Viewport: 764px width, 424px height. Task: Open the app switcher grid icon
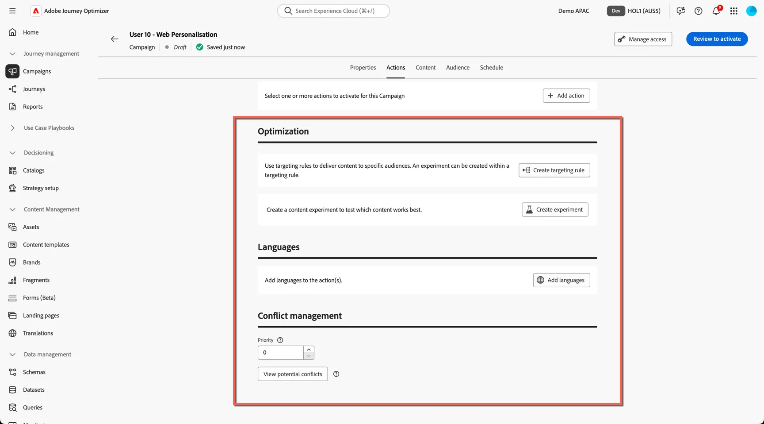tap(733, 11)
